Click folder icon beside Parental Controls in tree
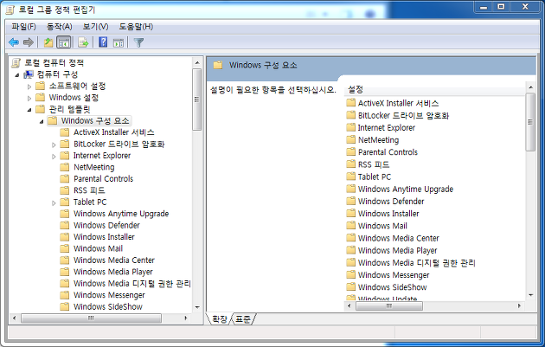This screenshot has height=347, width=545. click(x=65, y=179)
